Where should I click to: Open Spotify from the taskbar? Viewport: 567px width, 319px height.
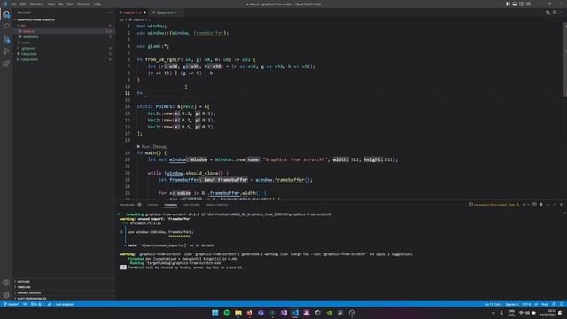(227, 313)
